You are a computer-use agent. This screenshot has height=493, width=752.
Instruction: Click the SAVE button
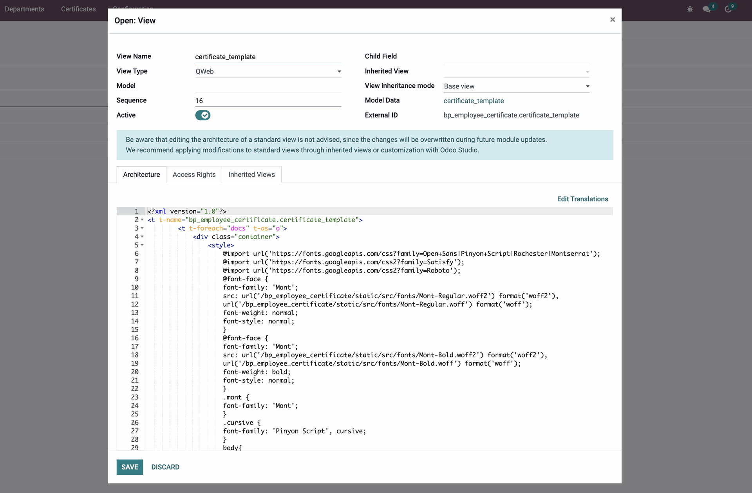point(130,467)
